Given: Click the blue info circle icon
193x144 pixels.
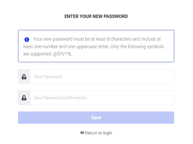Looking at the screenshot, I should [x=27, y=40].
